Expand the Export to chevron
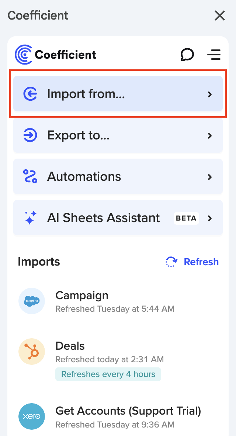 (x=210, y=136)
